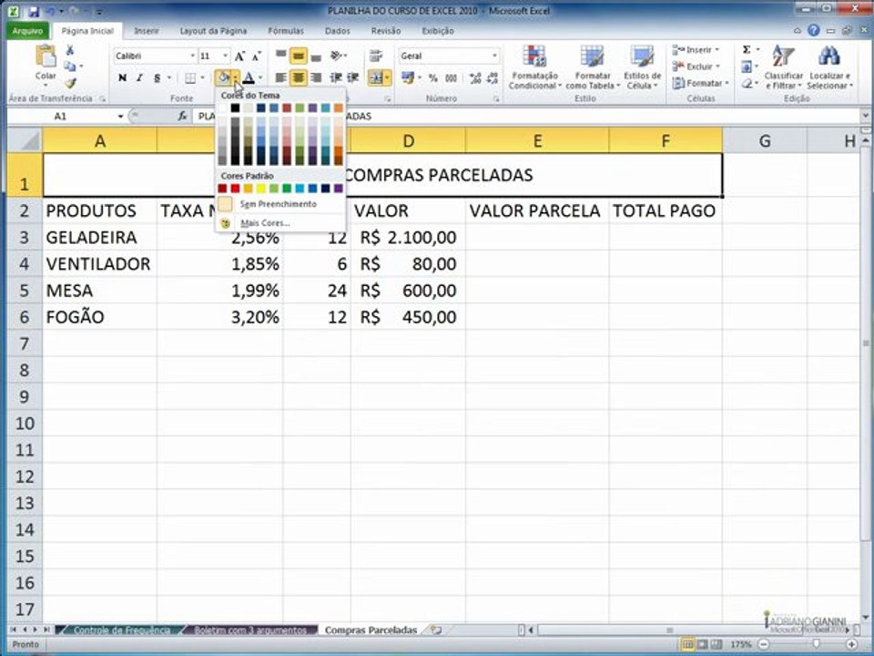Click the Inserir cells button
This screenshot has height=656, width=874.
coord(696,49)
